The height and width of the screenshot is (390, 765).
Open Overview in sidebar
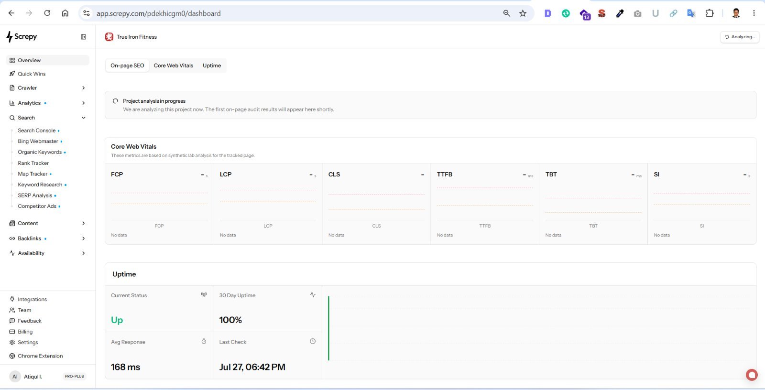click(x=47, y=60)
